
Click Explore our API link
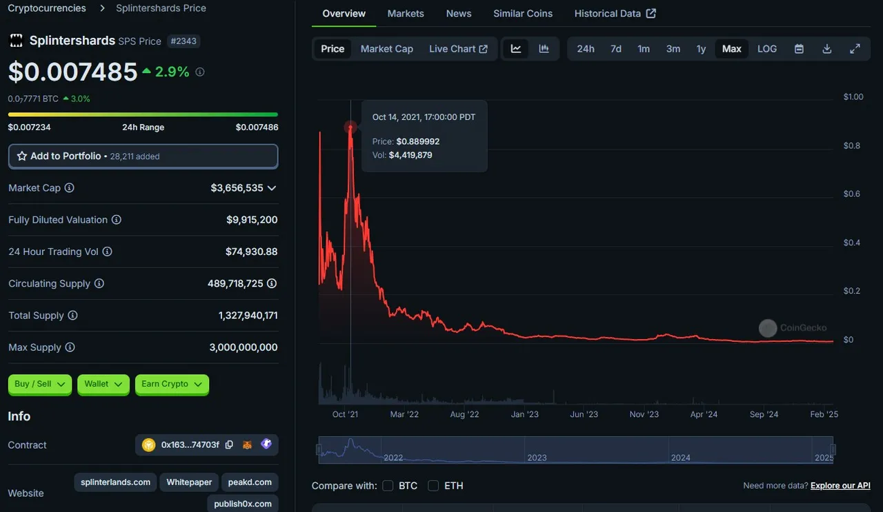[x=840, y=486]
